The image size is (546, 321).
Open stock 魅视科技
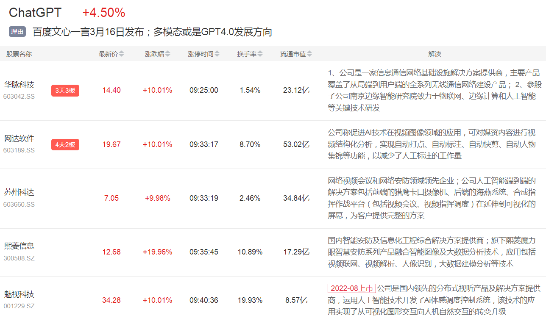(x=19, y=294)
